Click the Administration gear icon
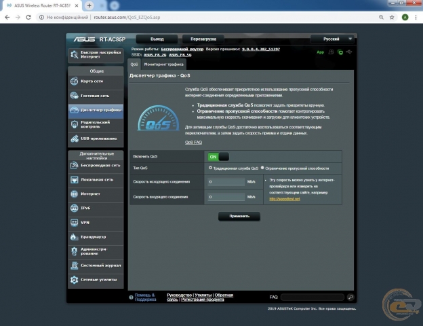 click(74, 251)
